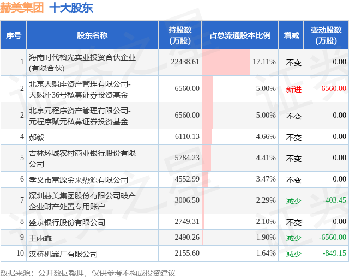Viewport: 349px width, 278px height.
Task: Click holding value 4552.99
Action: pos(187,179)
